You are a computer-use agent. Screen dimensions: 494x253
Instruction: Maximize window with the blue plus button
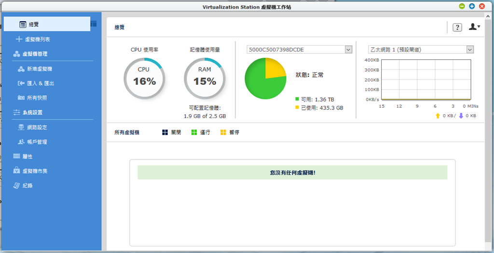click(x=472, y=6)
